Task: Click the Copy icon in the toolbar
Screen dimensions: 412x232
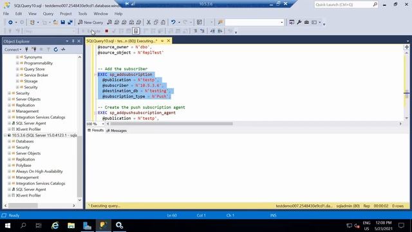Action: (156, 23)
